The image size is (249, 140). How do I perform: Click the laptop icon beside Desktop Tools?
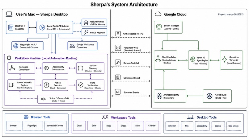click(190, 117)
